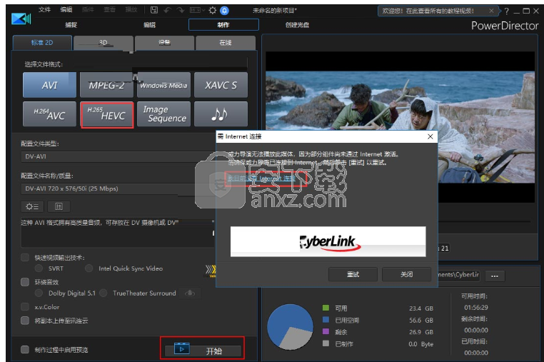This screenshot has height=362, width=544.
Task: Click the AVI format description text box
Action: (118, 232)
